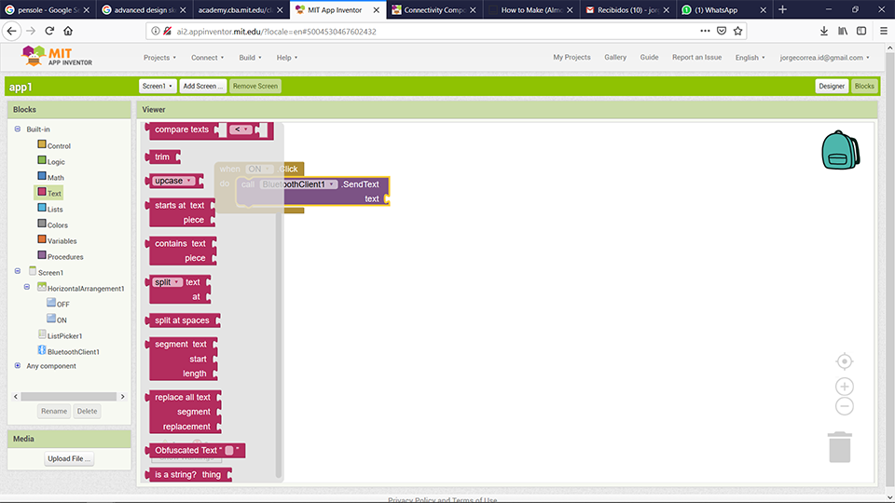Click the re-center workspace target icon
The height and width of the screenshot is (503, 895).
845,361
